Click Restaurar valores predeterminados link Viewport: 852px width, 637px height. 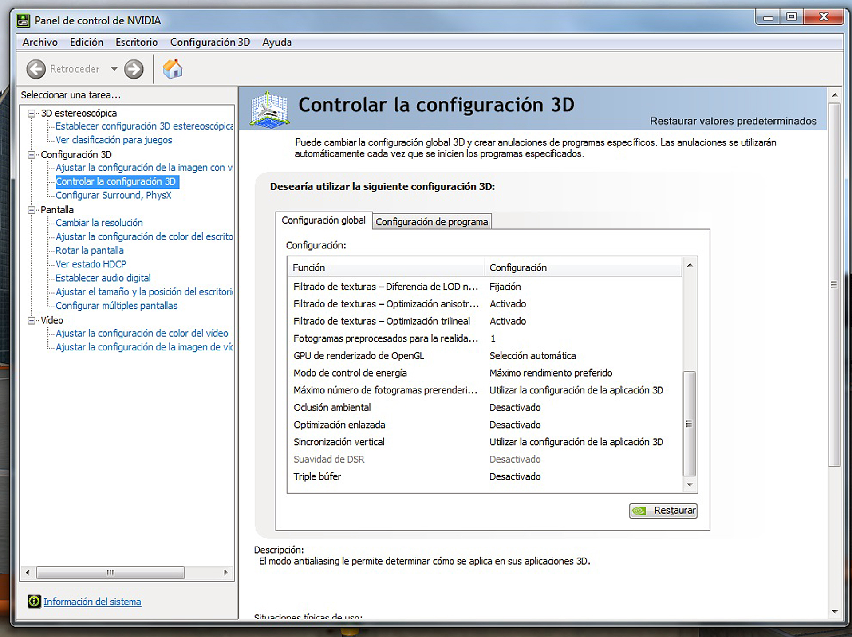pyautogui.click(x=733, y=121)
